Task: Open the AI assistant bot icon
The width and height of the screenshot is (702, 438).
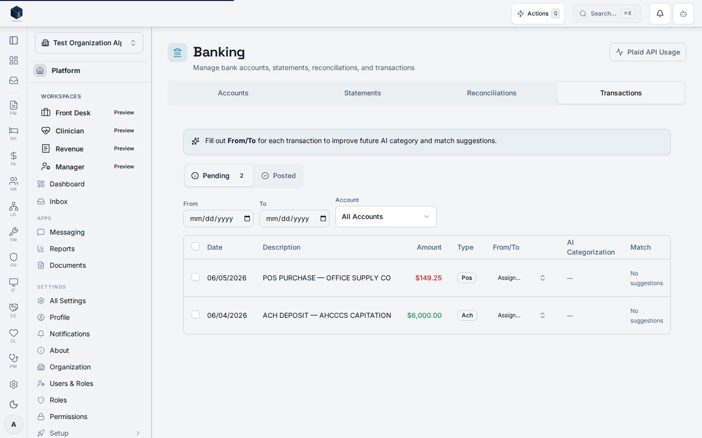Action: pos(683,14)
